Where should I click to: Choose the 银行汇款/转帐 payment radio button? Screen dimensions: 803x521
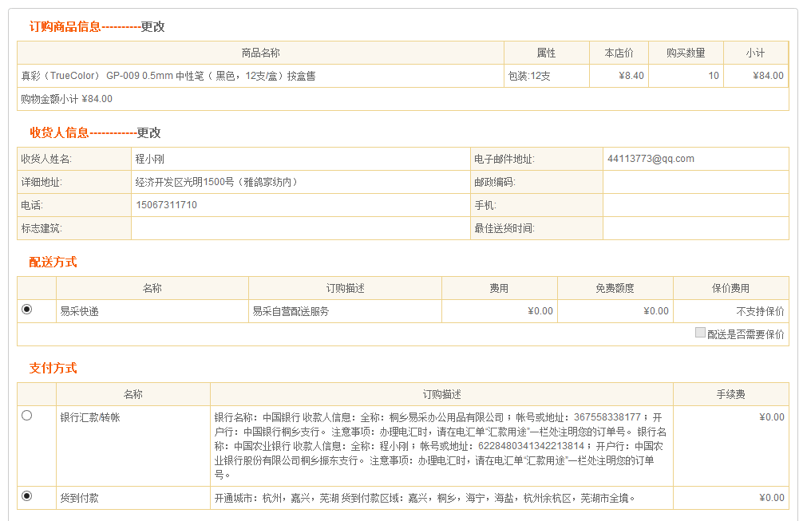27,416
